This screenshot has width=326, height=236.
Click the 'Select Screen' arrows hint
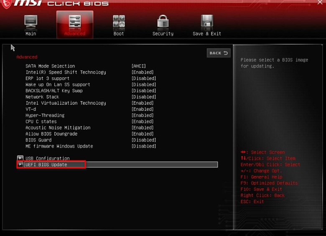pyautogui.click(x=263, y=152)
